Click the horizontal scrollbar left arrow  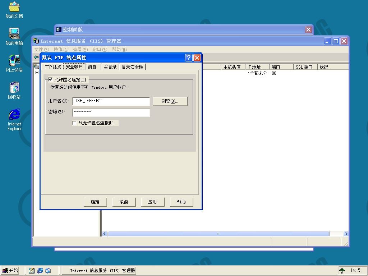[x=105, y=234]
